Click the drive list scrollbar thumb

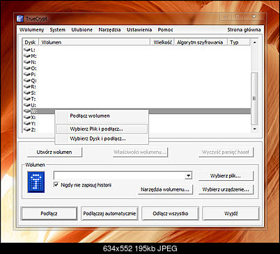(x=254, y=99)
